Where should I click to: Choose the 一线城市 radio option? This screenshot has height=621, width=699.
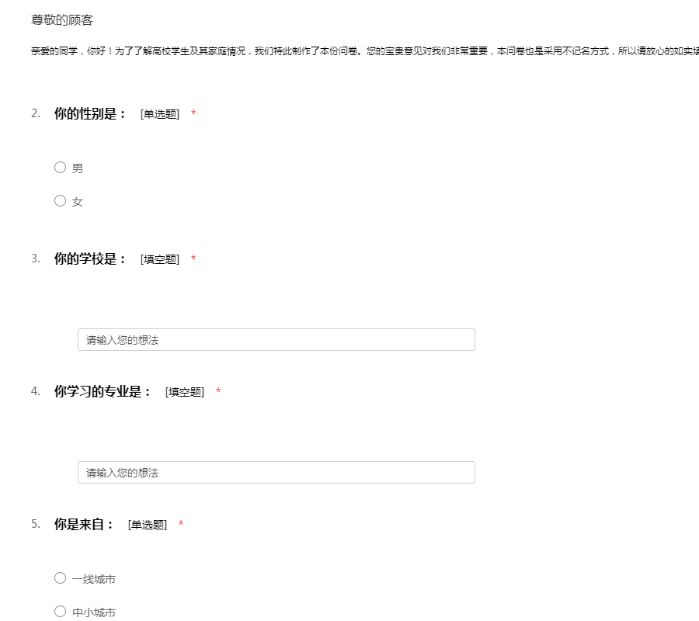pos(61,578)
